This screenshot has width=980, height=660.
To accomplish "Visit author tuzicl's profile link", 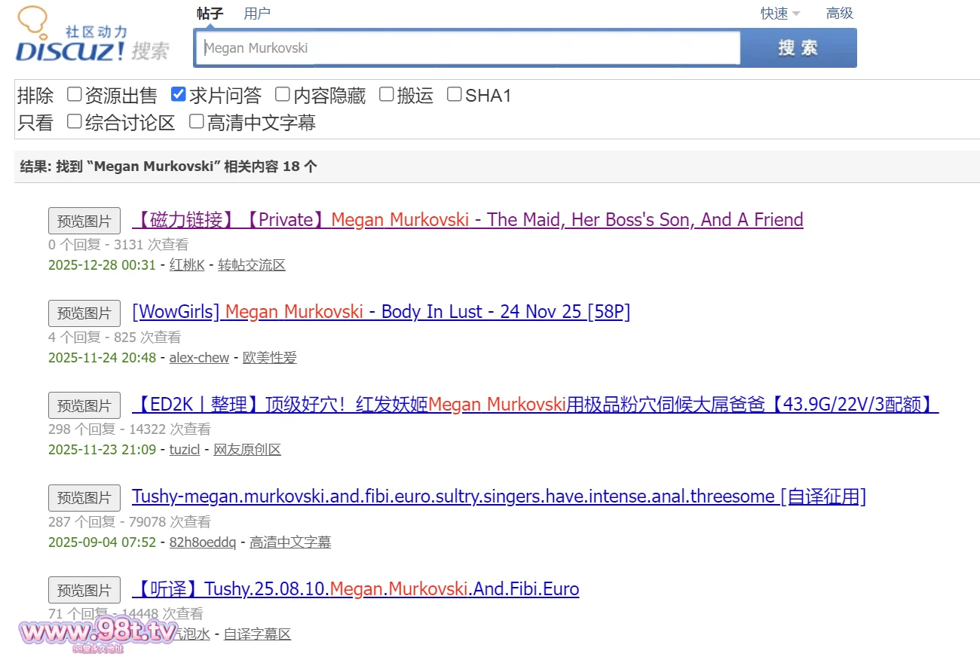I will [x=185, y=450].
